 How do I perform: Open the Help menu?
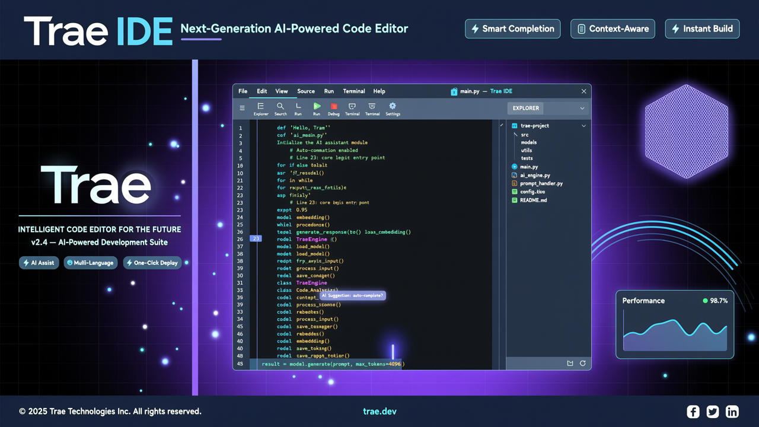[379, 91]
